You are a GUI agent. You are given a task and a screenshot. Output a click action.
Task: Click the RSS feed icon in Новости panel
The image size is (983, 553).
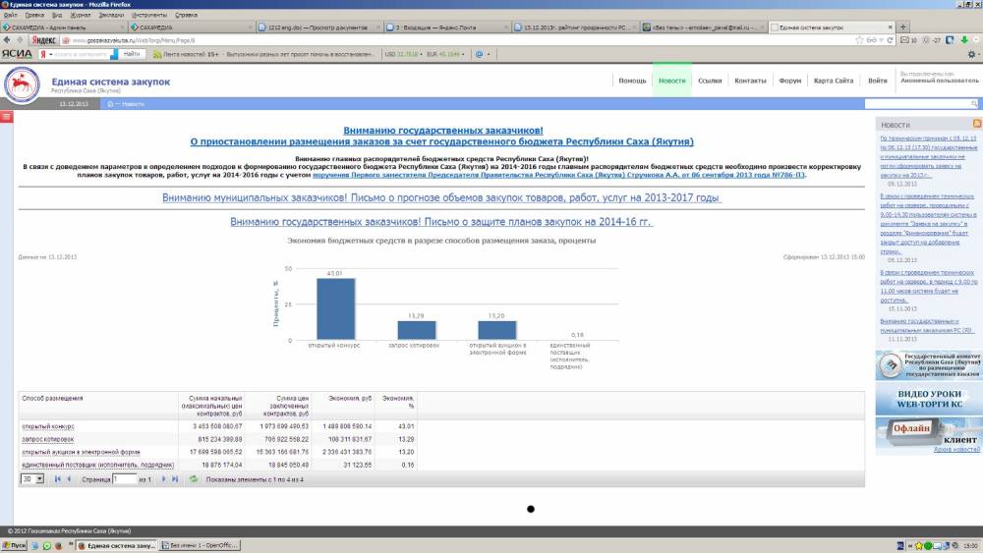click(x=976, y=124)
